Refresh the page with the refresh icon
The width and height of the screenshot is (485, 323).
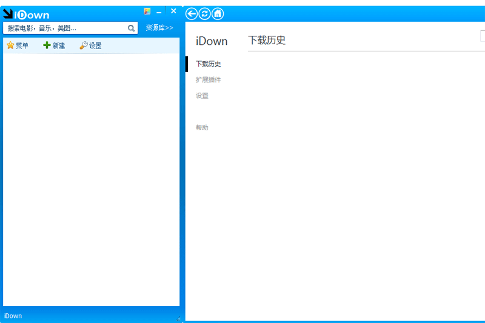(204, 14)
